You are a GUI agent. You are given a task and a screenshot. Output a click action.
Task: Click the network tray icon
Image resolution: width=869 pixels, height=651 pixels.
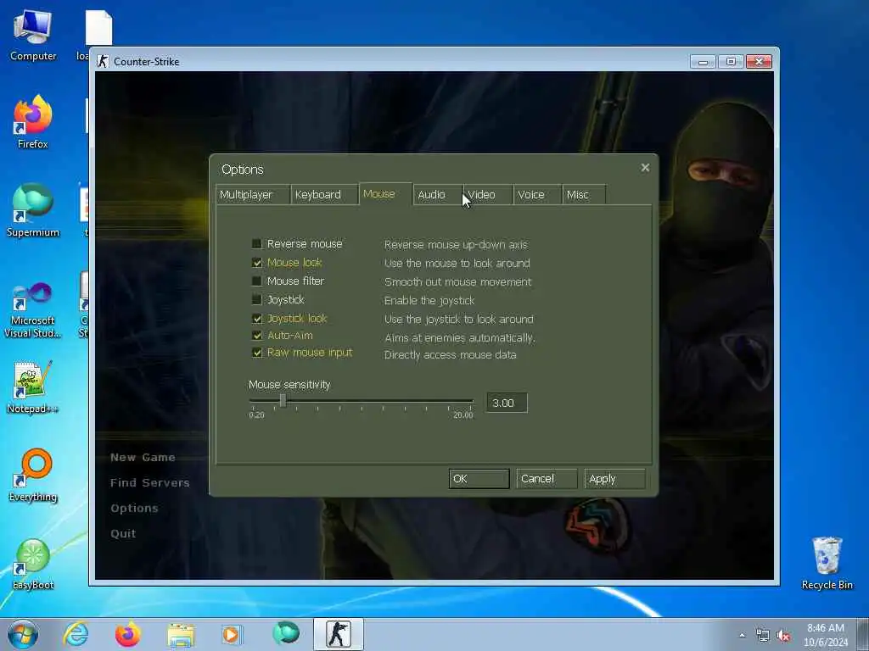click(x=763, y=636)
